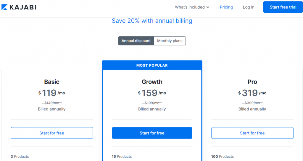Expand the What's included dropdown chevron
Image resolution: width=303 pixels, height=161 pixels.
coord(208,7)
